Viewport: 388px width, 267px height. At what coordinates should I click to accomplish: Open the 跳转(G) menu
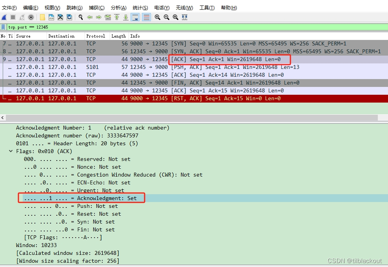[x=74, y=8]
